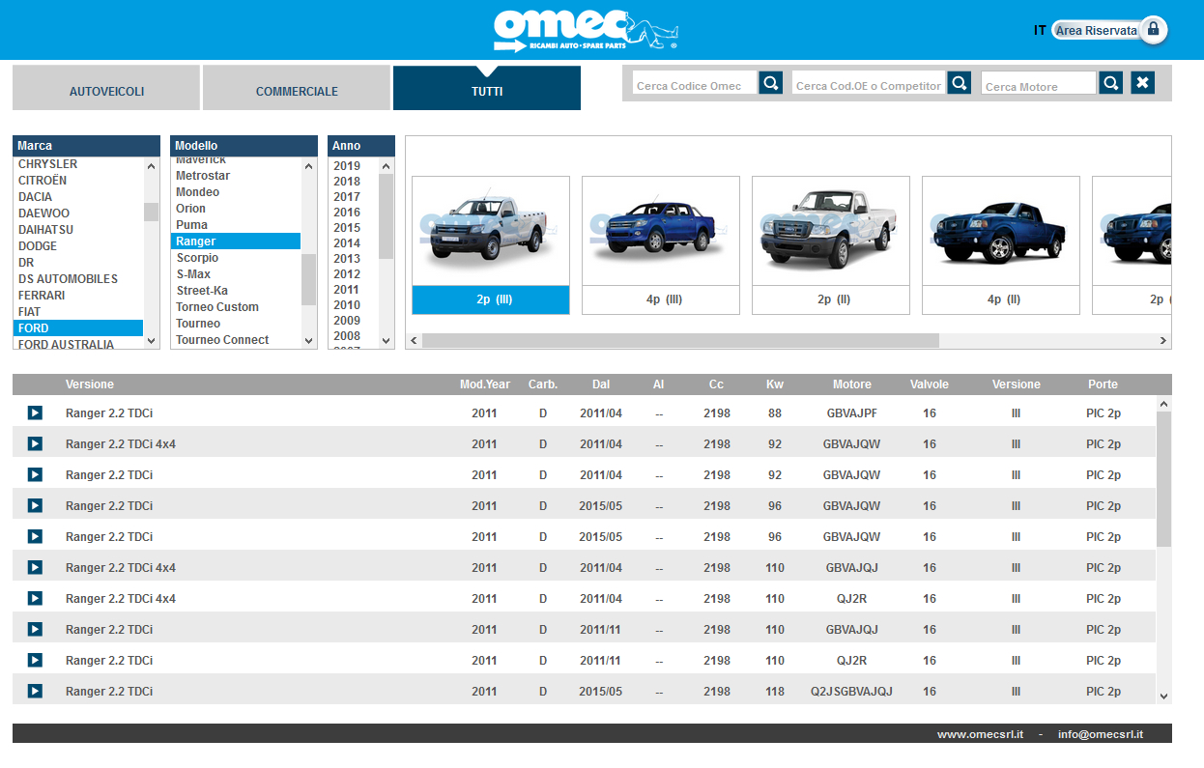
Task: Click Modello list scroll-down arrow
Action: point(309,340)
